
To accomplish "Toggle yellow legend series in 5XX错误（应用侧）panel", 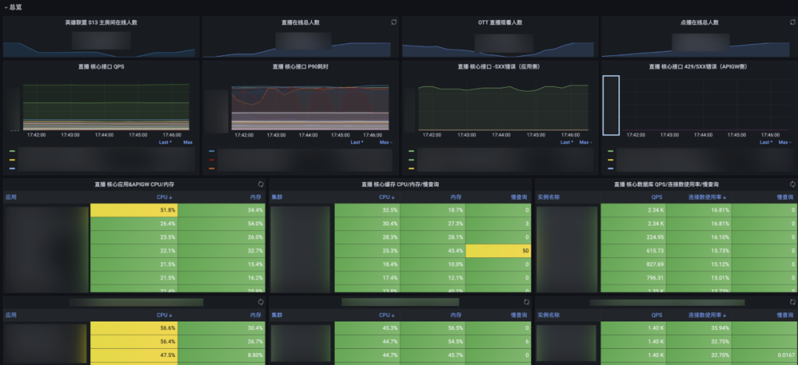I will click(412, 169).
